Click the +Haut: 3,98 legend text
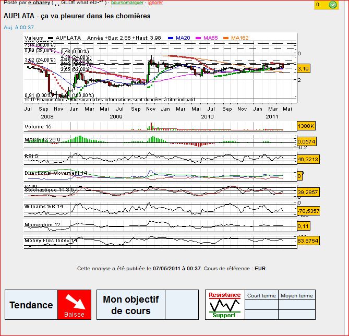Viewport: 349px width, 336px height. [x=147, y=38]
